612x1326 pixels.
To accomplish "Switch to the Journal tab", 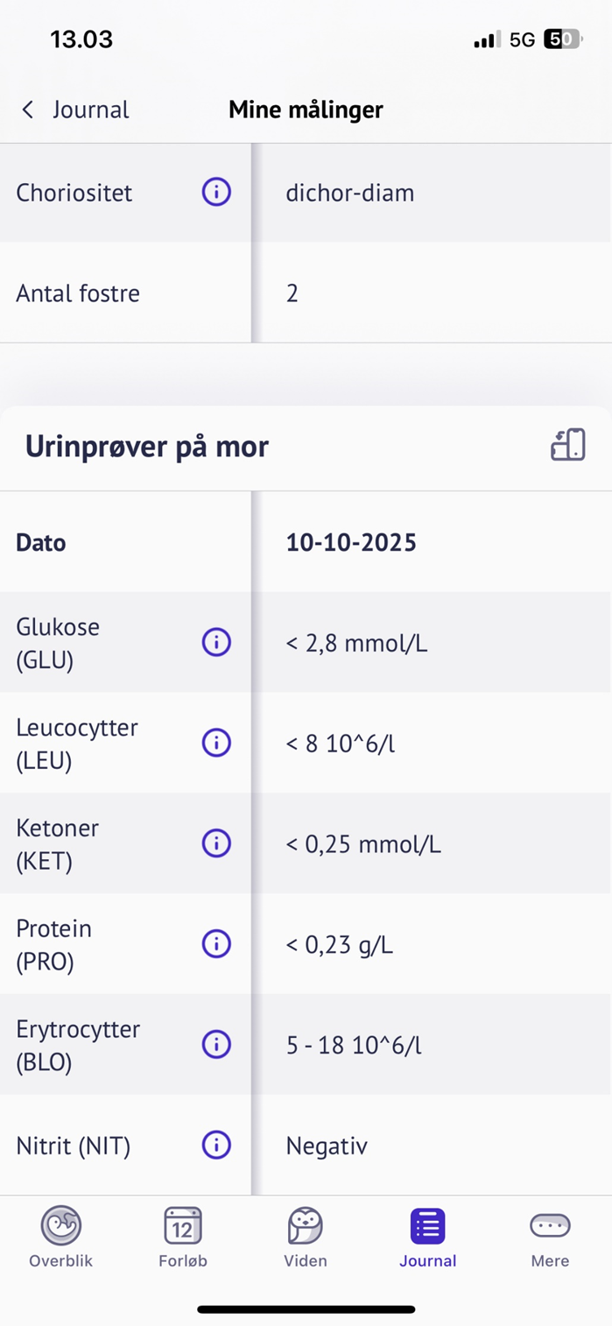I will coord(427,1235).
